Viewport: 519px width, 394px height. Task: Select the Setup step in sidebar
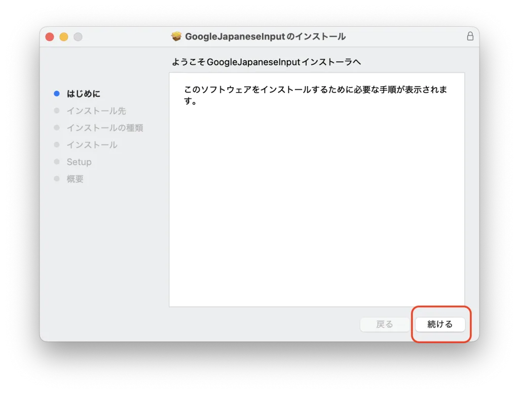click(79, 162)
